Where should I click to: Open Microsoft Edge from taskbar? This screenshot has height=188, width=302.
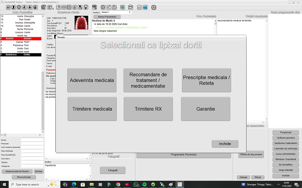[74, 184]
